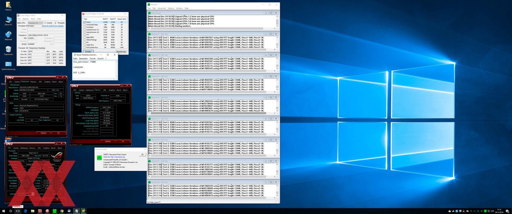Check the Vcore/maxTemp test checkbox
Screen dimensions: 512x214
point(84,25)
